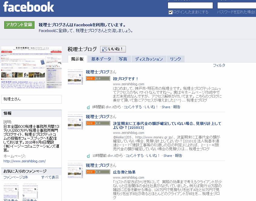
Task: Open the 行政書士 fan page thumbnail
Action: click(30, 191)
